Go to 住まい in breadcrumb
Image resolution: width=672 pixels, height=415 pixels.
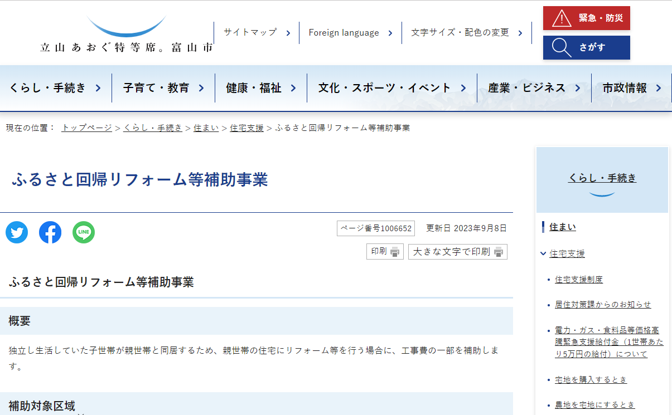coord(206,128)
